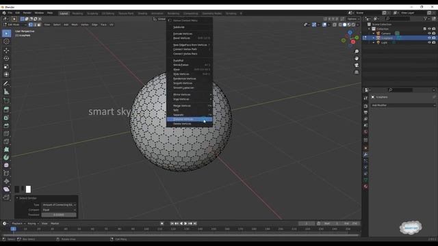Open the Playback dropdown in timeline
The width and height of the screenshot is (438, 246).
coord(18,223)
